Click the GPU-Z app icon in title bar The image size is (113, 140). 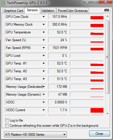tap(3, 3)
